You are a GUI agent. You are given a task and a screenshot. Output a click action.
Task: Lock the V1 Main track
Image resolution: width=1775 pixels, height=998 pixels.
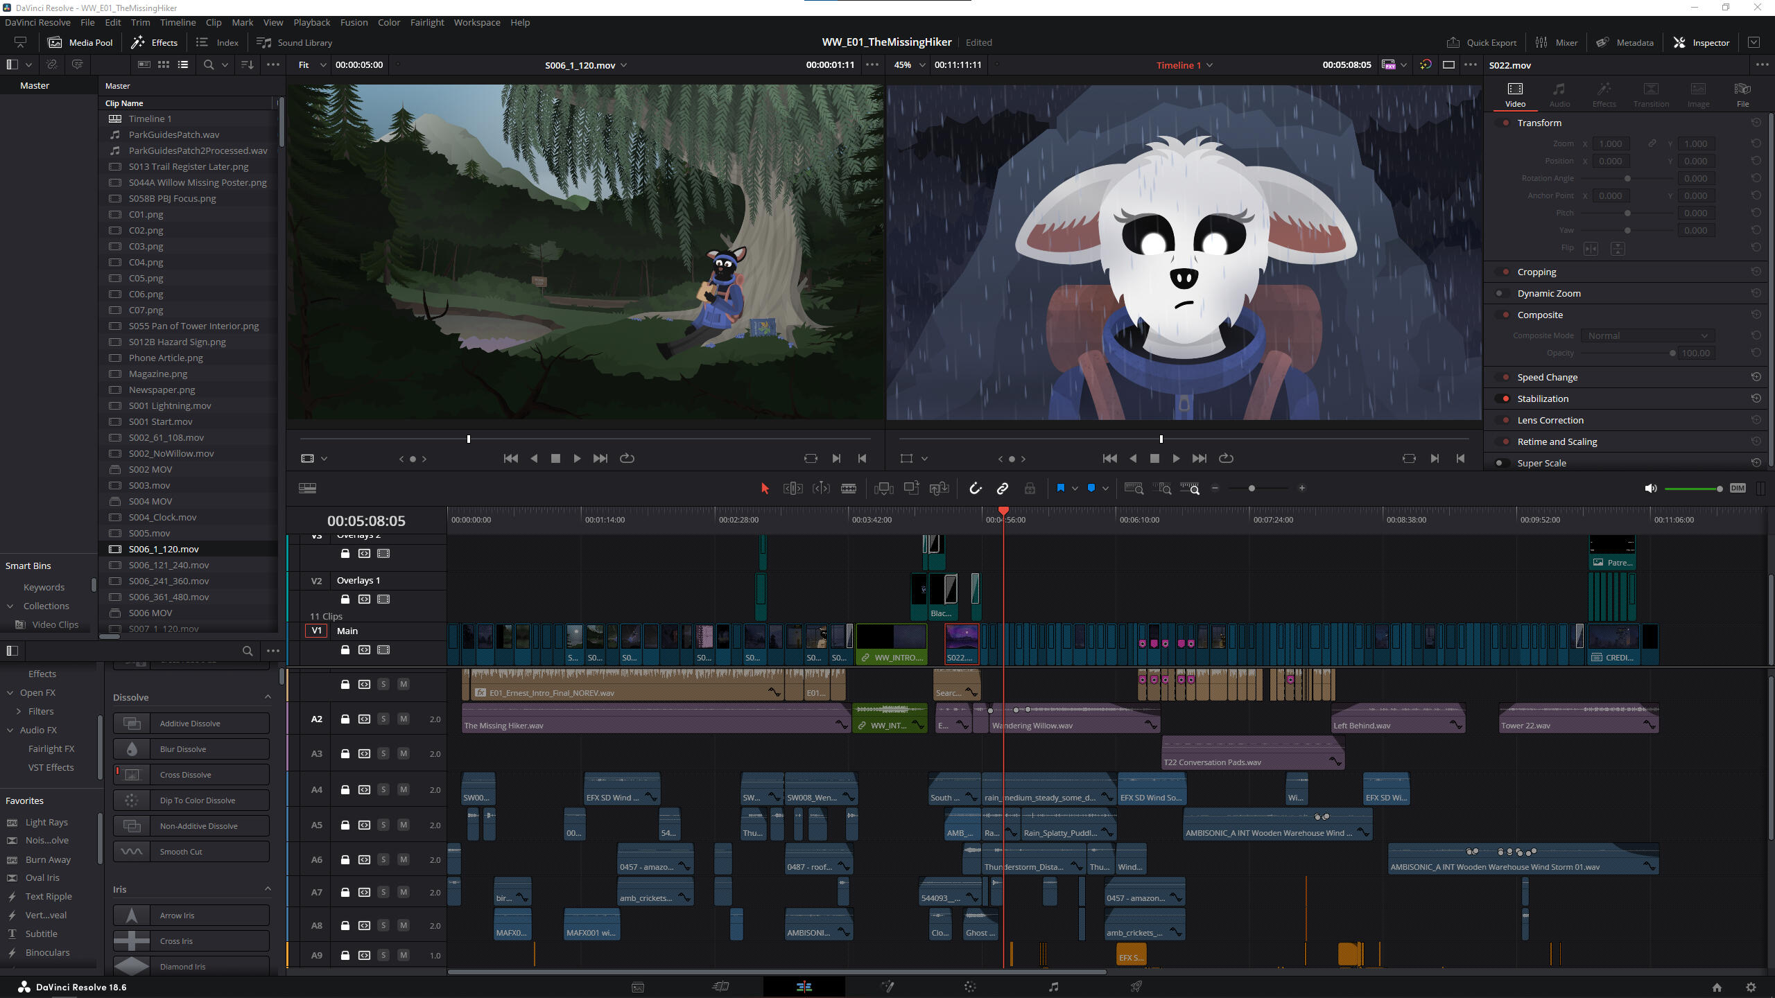345,650
